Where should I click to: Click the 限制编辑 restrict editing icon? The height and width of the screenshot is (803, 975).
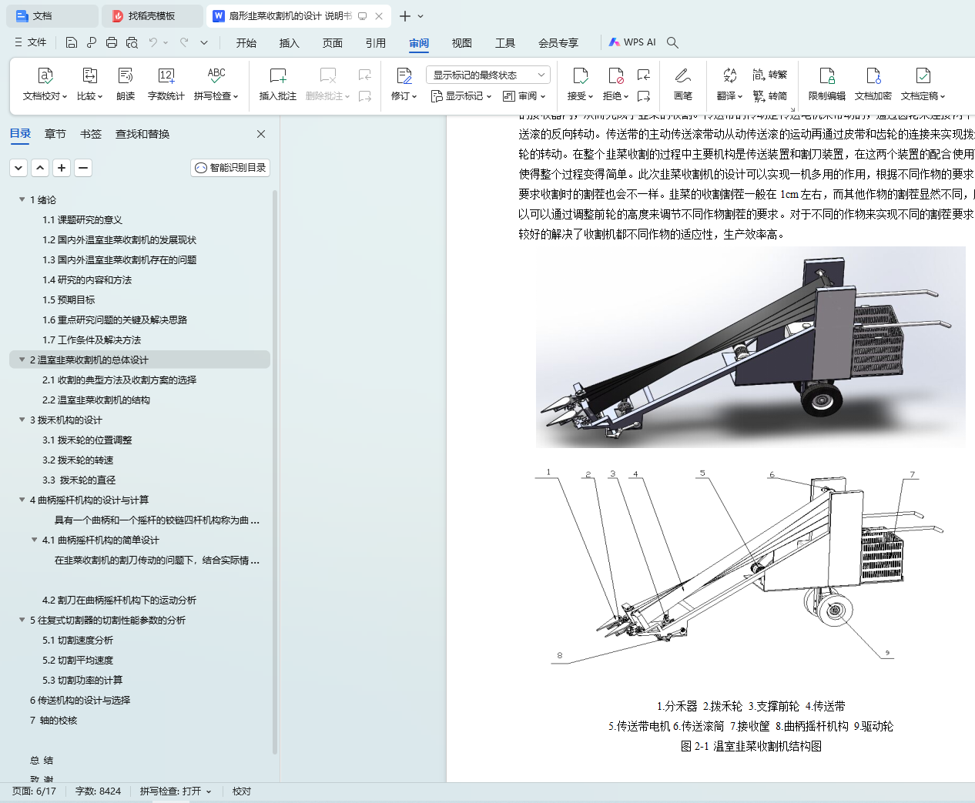point(826,76)
